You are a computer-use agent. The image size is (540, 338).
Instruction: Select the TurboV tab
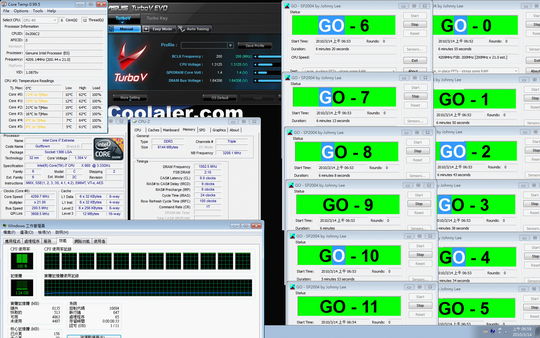point(123,18)
